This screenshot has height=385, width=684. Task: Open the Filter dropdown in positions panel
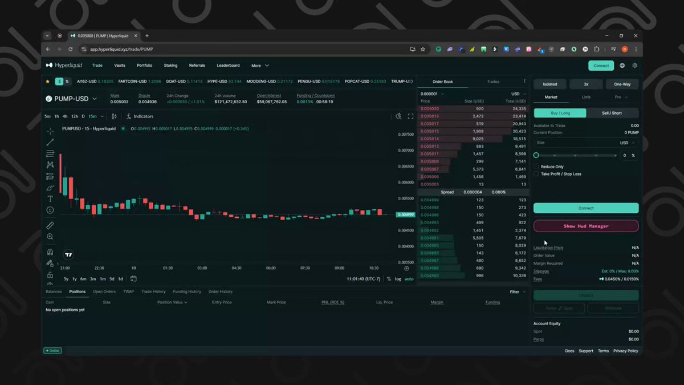517,291
